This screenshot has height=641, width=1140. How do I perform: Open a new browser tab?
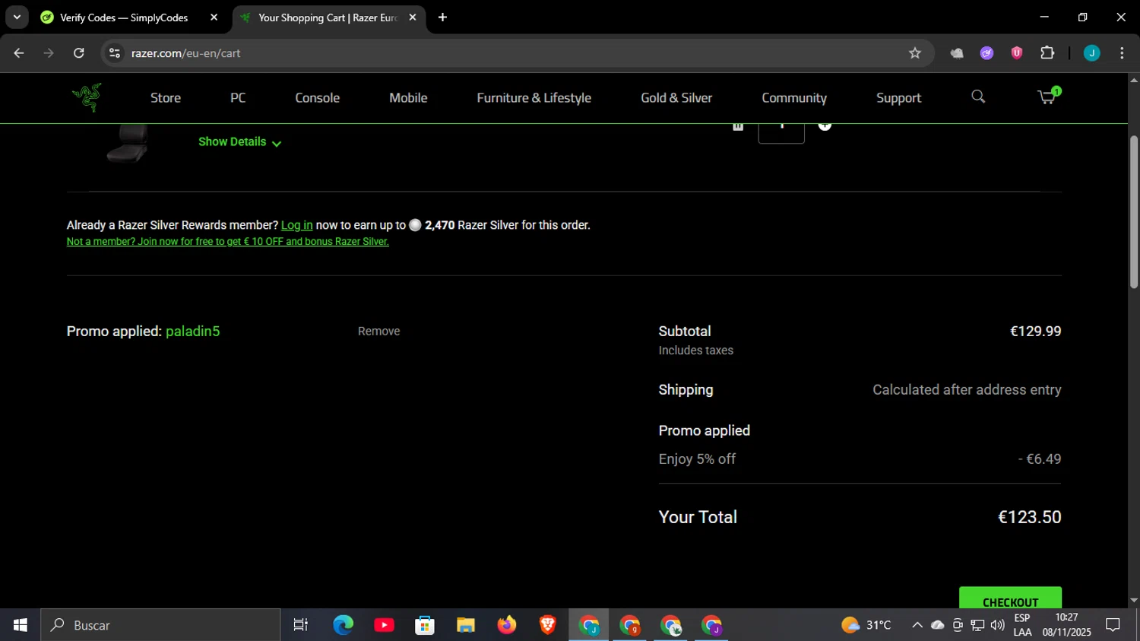tap(442, 17)
